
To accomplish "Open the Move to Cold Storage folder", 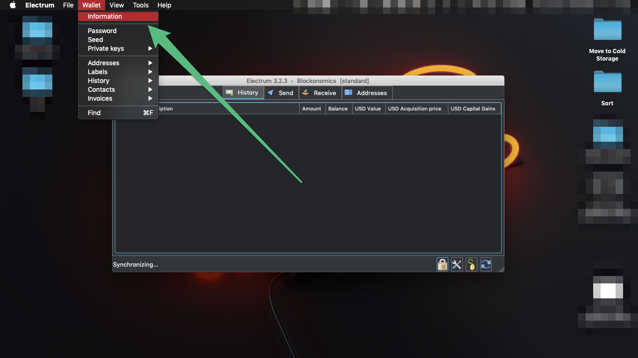I will tap(607, 40).
